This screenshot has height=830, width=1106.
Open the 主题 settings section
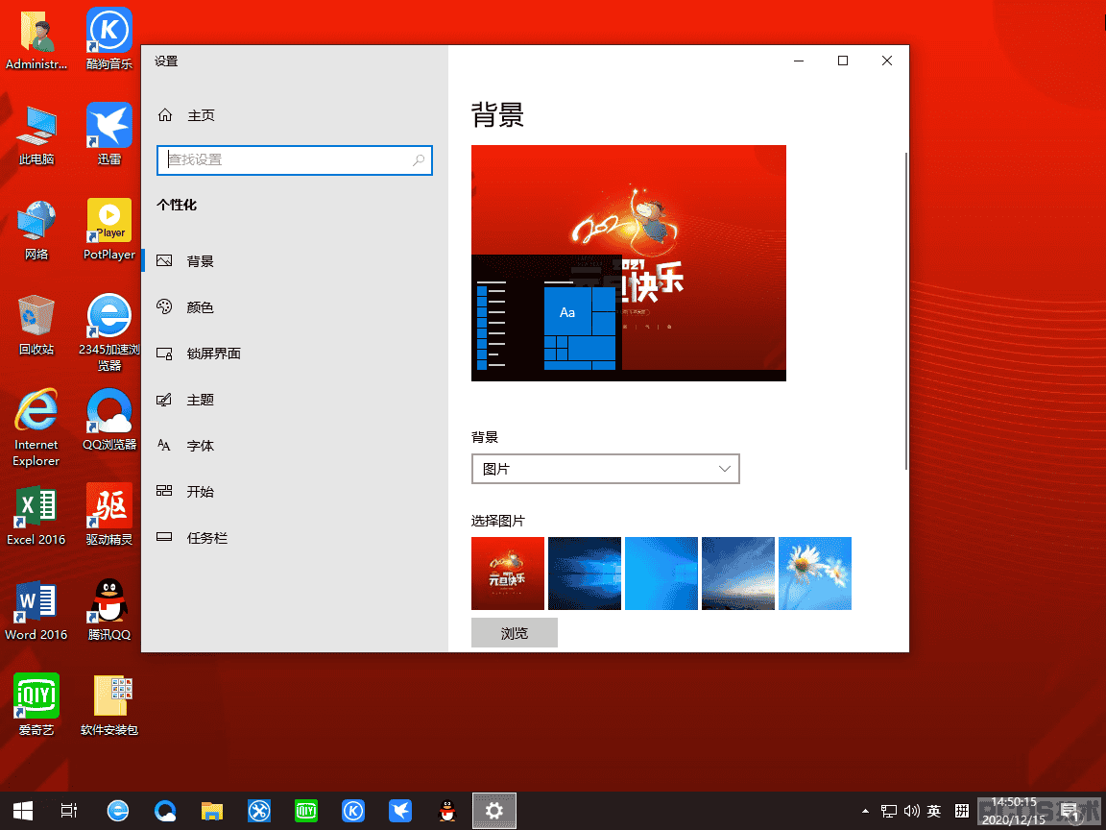[x=294, y=400]
